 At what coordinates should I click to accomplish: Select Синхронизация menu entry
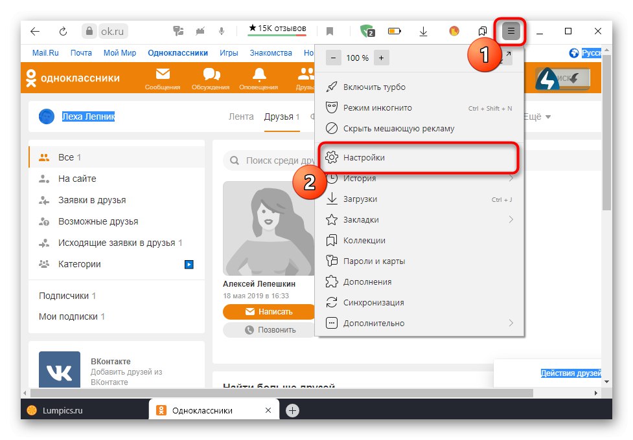click(419, 302)
